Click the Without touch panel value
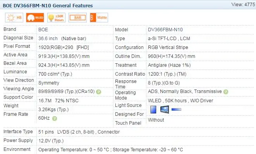 [x=156, y=120]
